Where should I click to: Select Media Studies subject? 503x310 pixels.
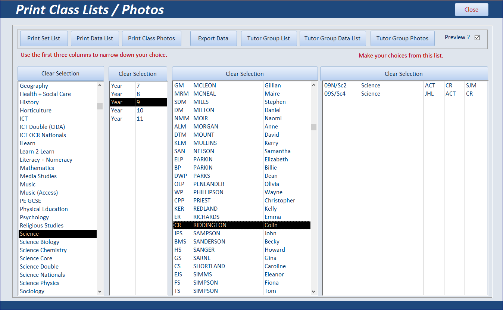58,176
